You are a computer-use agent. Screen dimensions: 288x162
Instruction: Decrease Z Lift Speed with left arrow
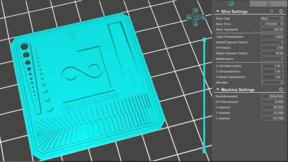coord(262,71)
